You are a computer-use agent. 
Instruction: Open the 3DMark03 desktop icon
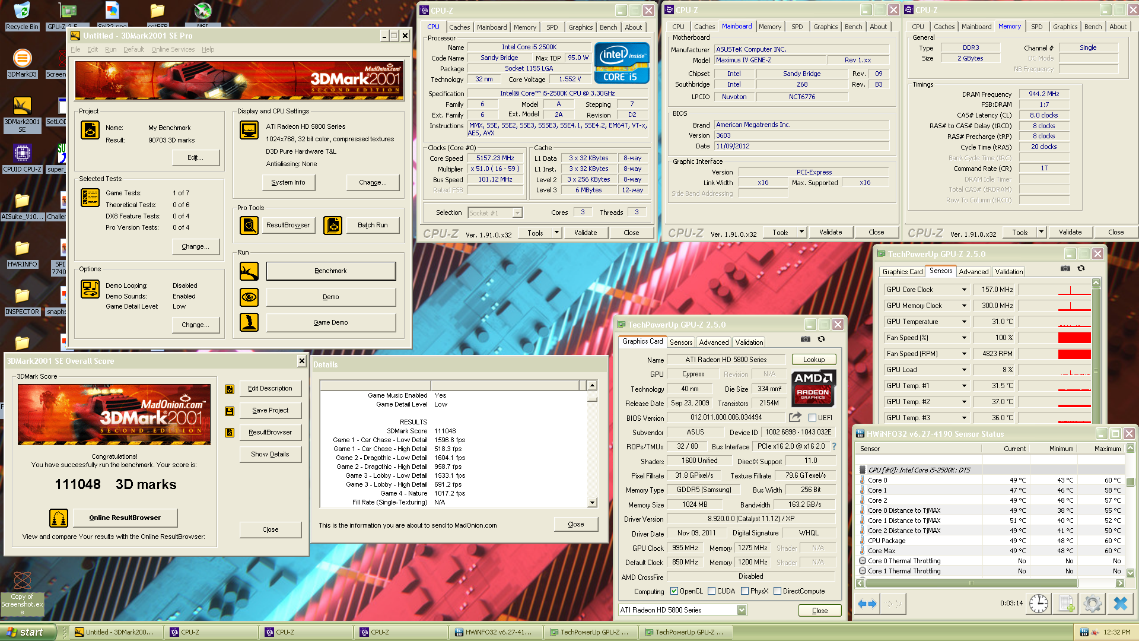click(22, 64)
